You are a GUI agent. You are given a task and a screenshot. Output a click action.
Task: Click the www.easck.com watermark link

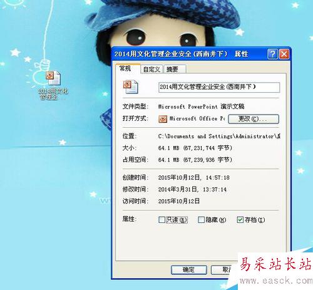click(276, 281)
